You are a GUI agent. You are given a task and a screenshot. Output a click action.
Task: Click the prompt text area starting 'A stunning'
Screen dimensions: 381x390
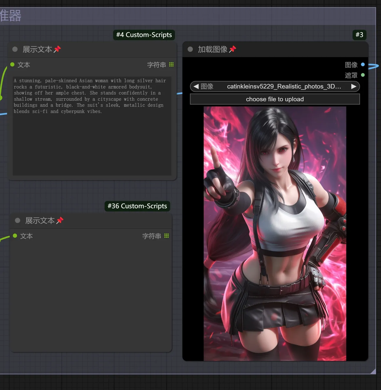92,126
